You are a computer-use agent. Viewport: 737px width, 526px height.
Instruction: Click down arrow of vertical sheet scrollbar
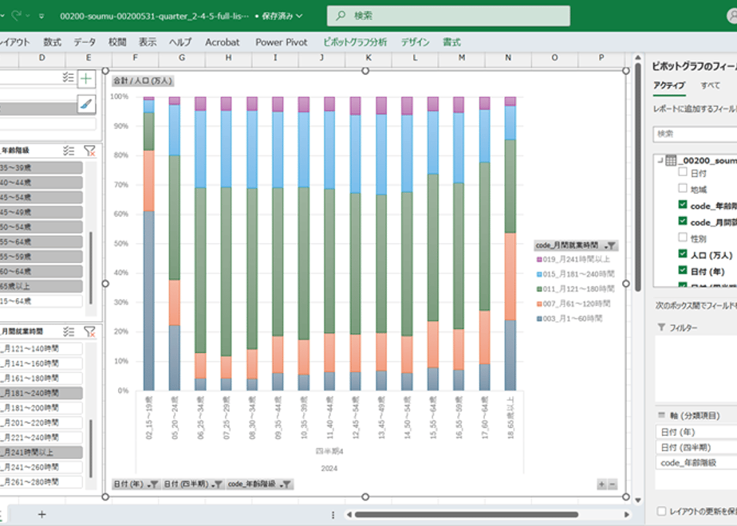point(638,500)
